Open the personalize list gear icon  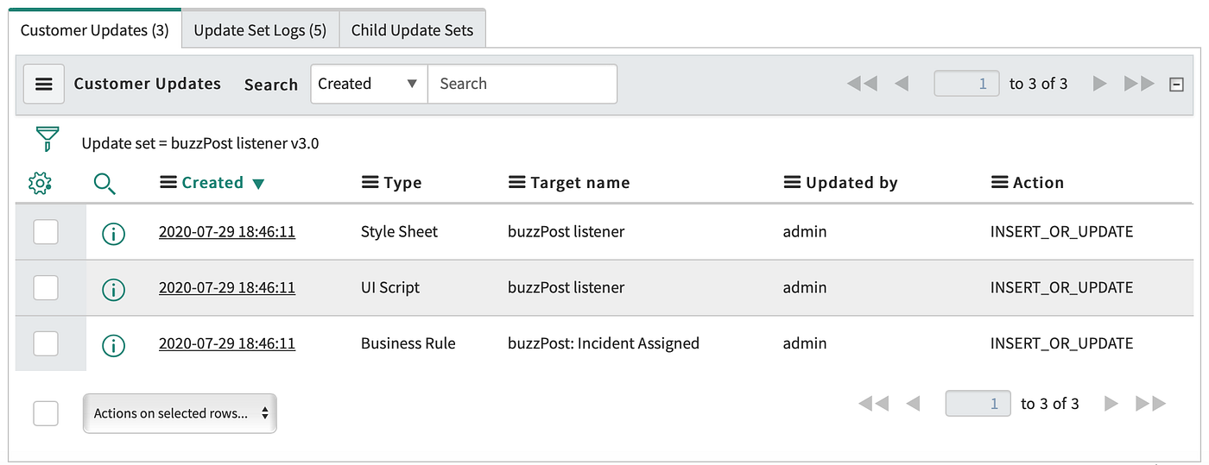pyautogui.click(x=40, y=183)
